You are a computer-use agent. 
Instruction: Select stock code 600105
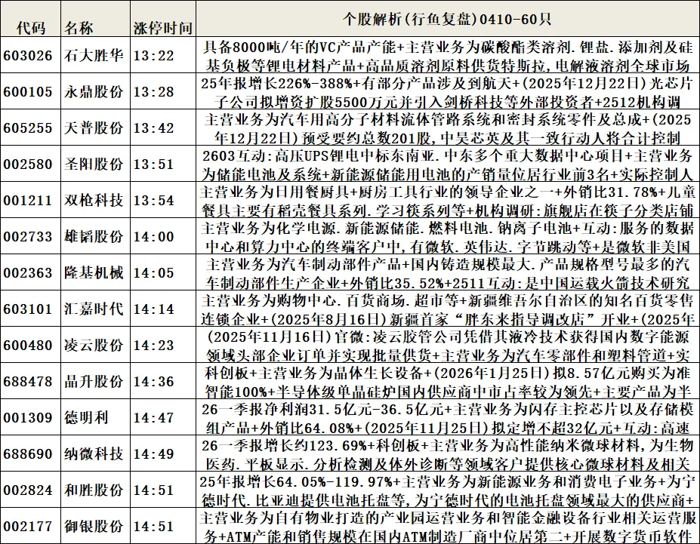tap(28, 92)
